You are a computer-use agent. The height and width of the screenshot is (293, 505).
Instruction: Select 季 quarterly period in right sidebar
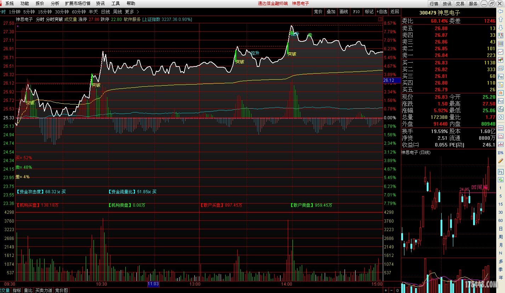coord(500,270)
